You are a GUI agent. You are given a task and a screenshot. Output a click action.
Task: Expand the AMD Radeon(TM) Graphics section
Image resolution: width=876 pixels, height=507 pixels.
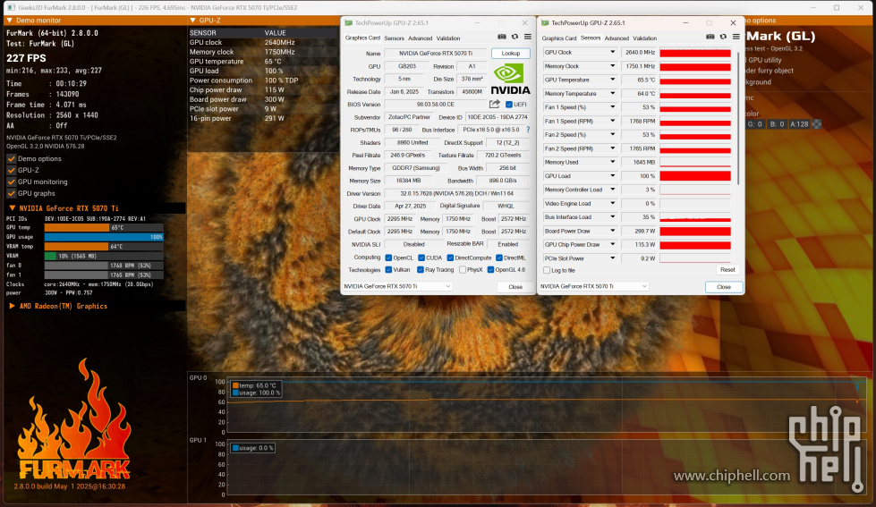click(12, 306)
